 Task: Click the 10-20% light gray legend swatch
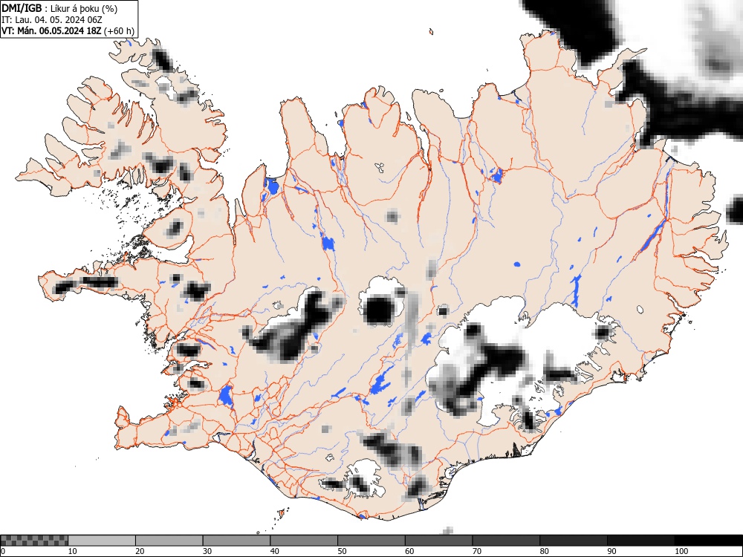(x=101, y=541)
